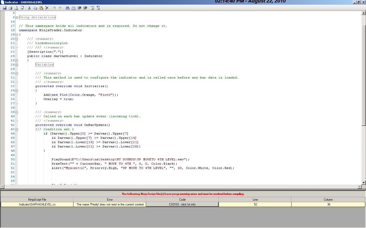Click the 'Code' column header

pyautogui.click(x=182, y=200)
